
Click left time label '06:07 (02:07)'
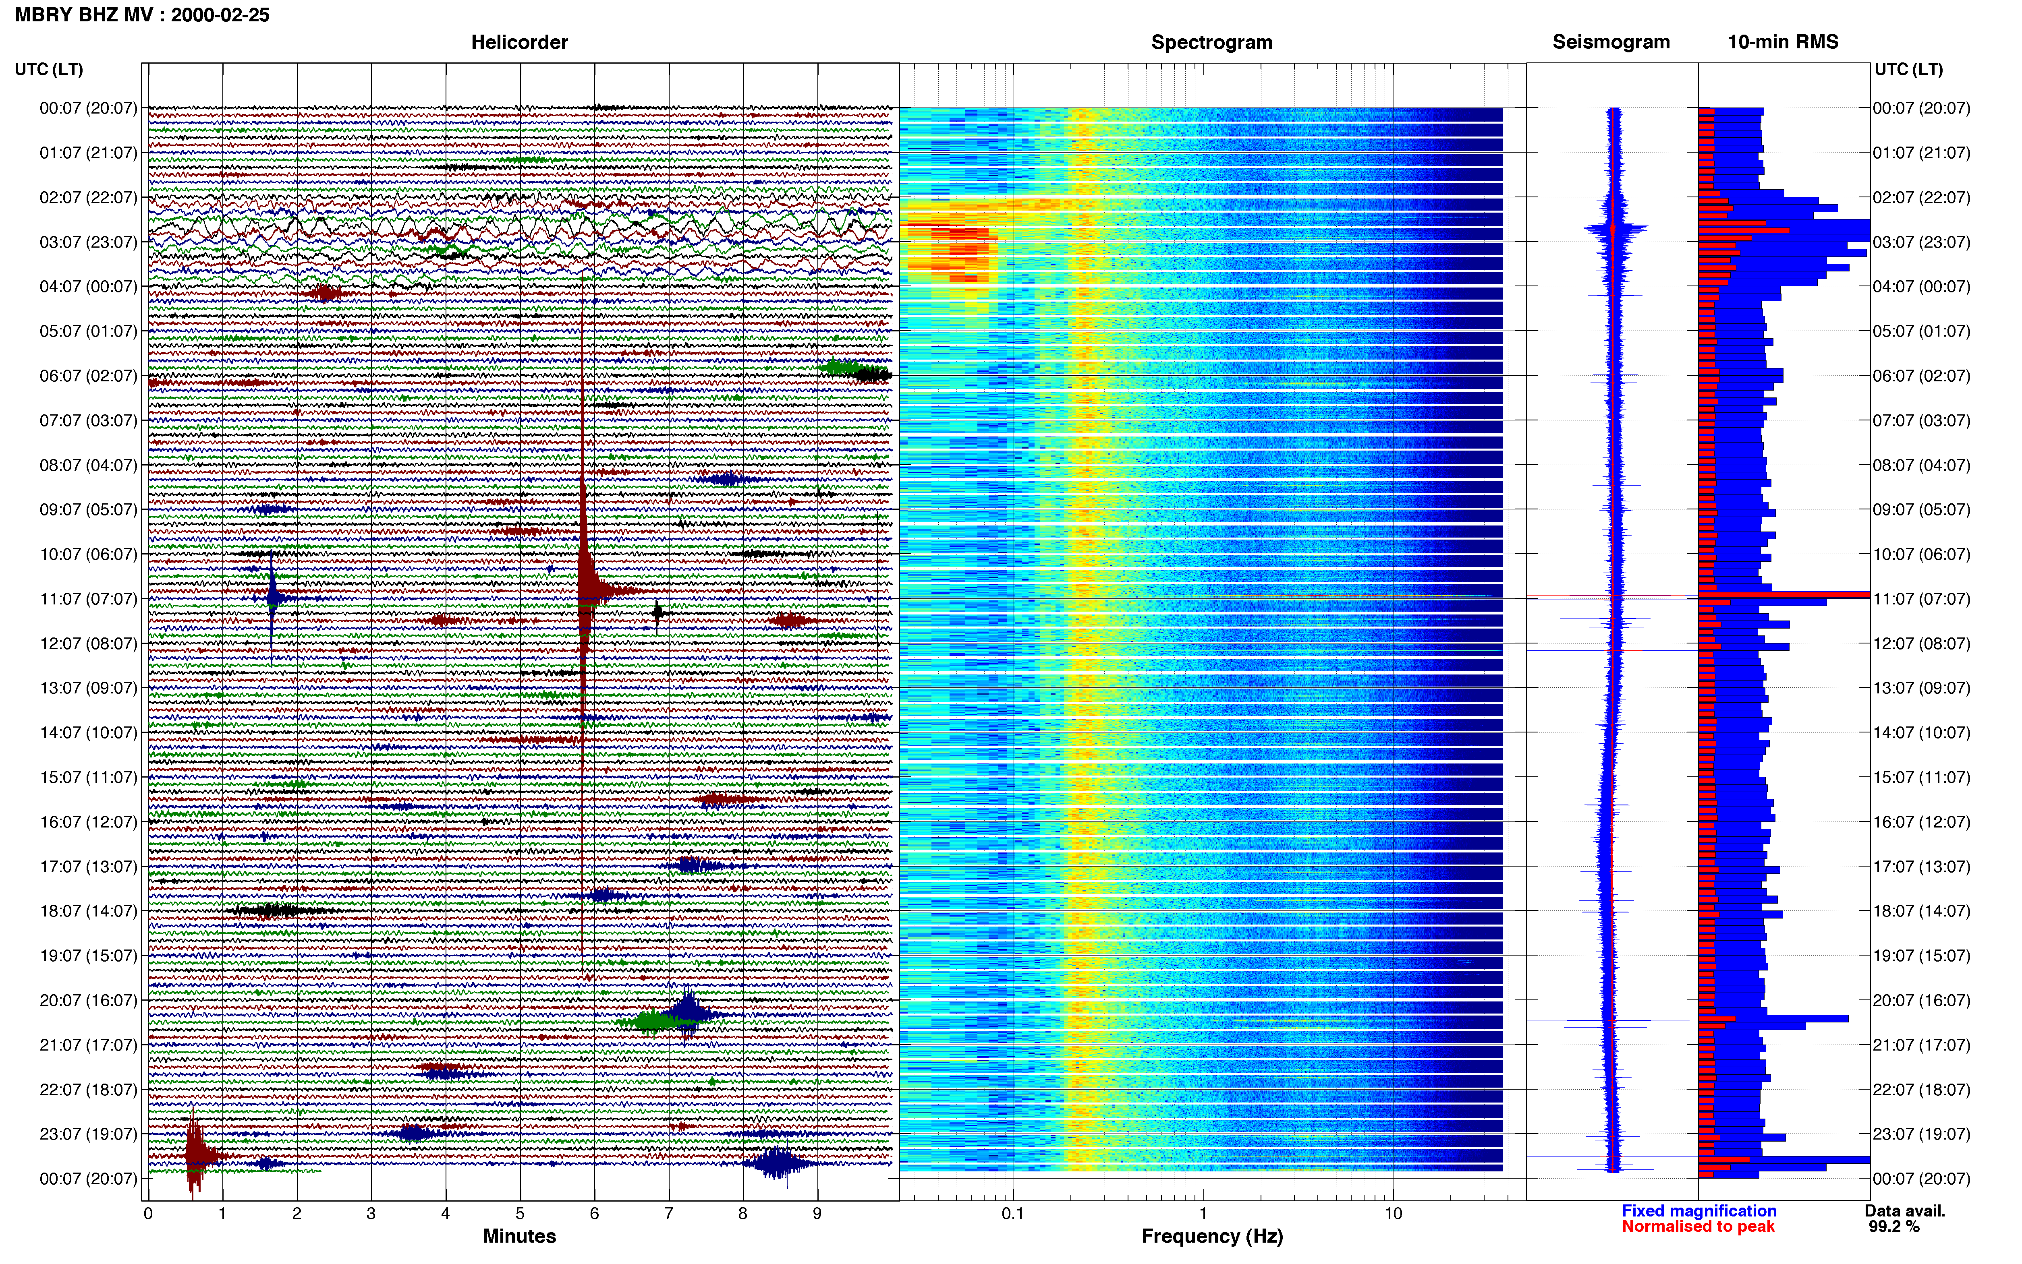pos(89,376)
